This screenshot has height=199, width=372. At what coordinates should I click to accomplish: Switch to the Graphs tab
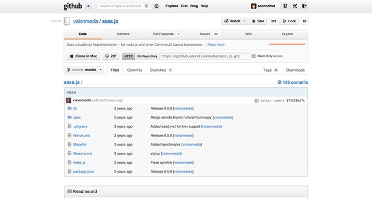[x=287, y=34]
